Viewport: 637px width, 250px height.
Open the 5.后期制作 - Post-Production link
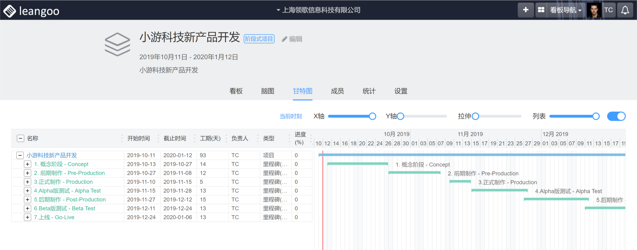point(70,200)
